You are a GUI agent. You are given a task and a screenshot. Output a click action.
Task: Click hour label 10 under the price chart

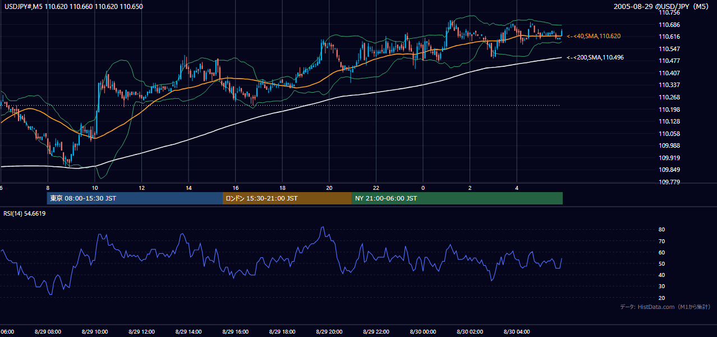coord(95,188)
